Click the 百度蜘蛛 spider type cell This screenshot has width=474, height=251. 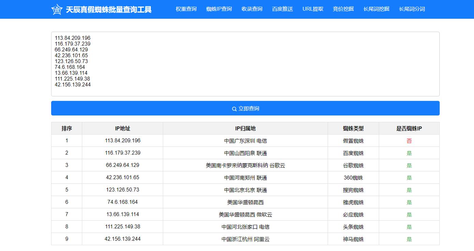[x=353, y=153]
